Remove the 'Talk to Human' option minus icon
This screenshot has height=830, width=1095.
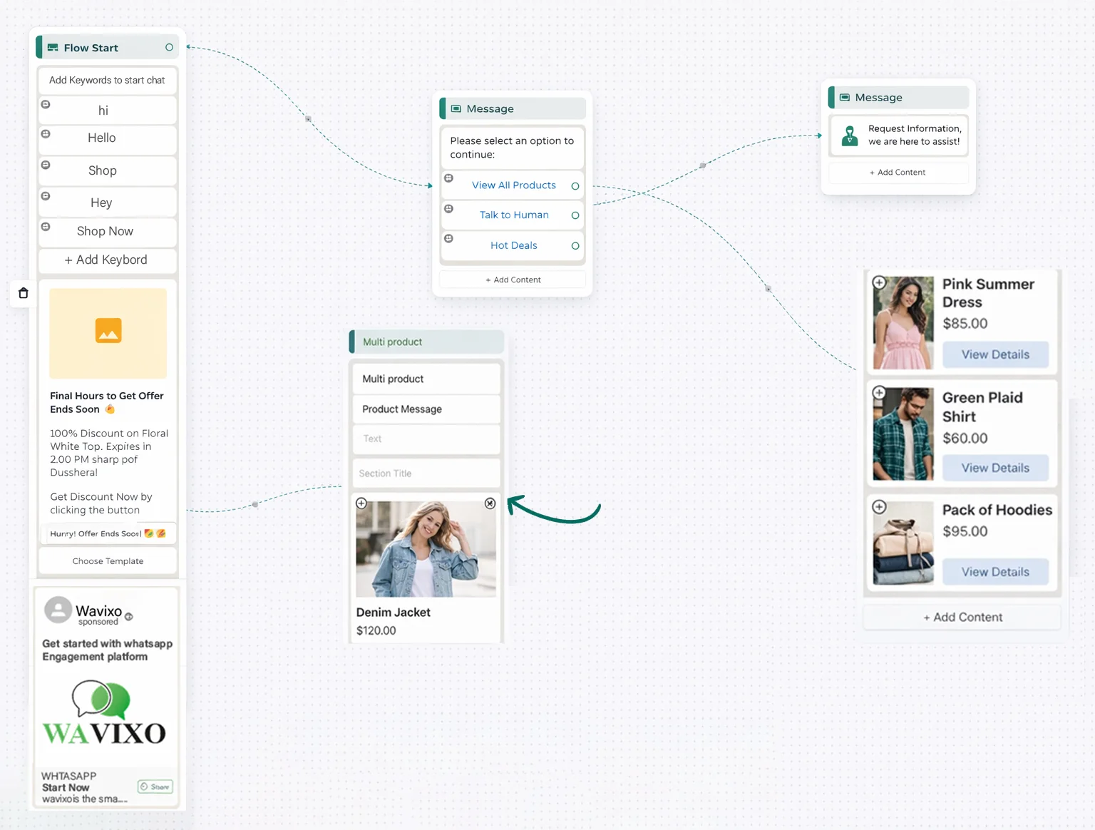[x=448, y=209]
